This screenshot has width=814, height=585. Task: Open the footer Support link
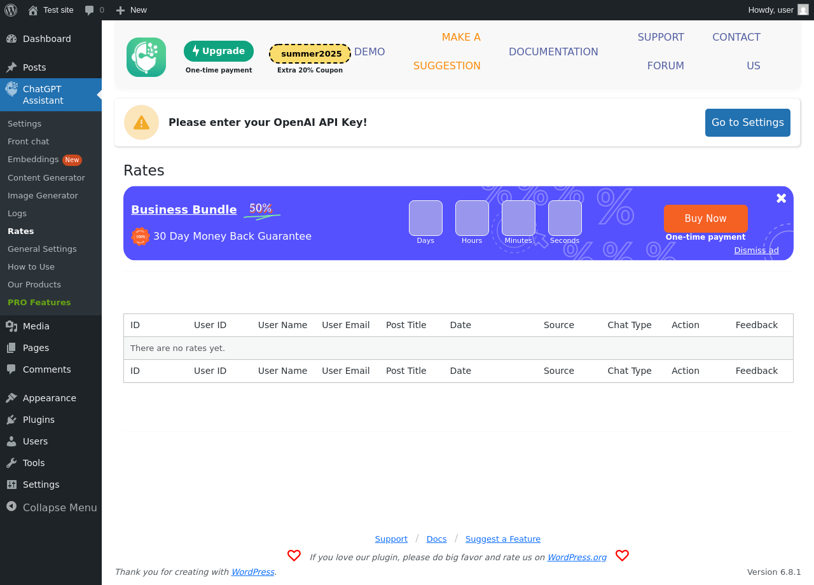coord(391,539)
